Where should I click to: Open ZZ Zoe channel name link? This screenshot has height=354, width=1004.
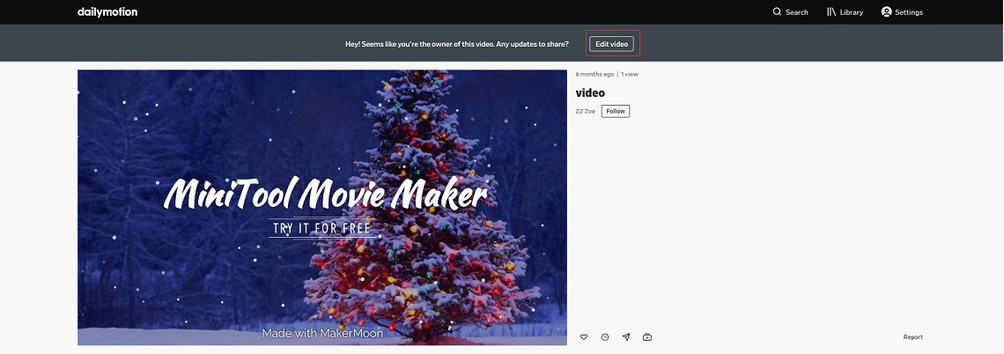[586, 111]
